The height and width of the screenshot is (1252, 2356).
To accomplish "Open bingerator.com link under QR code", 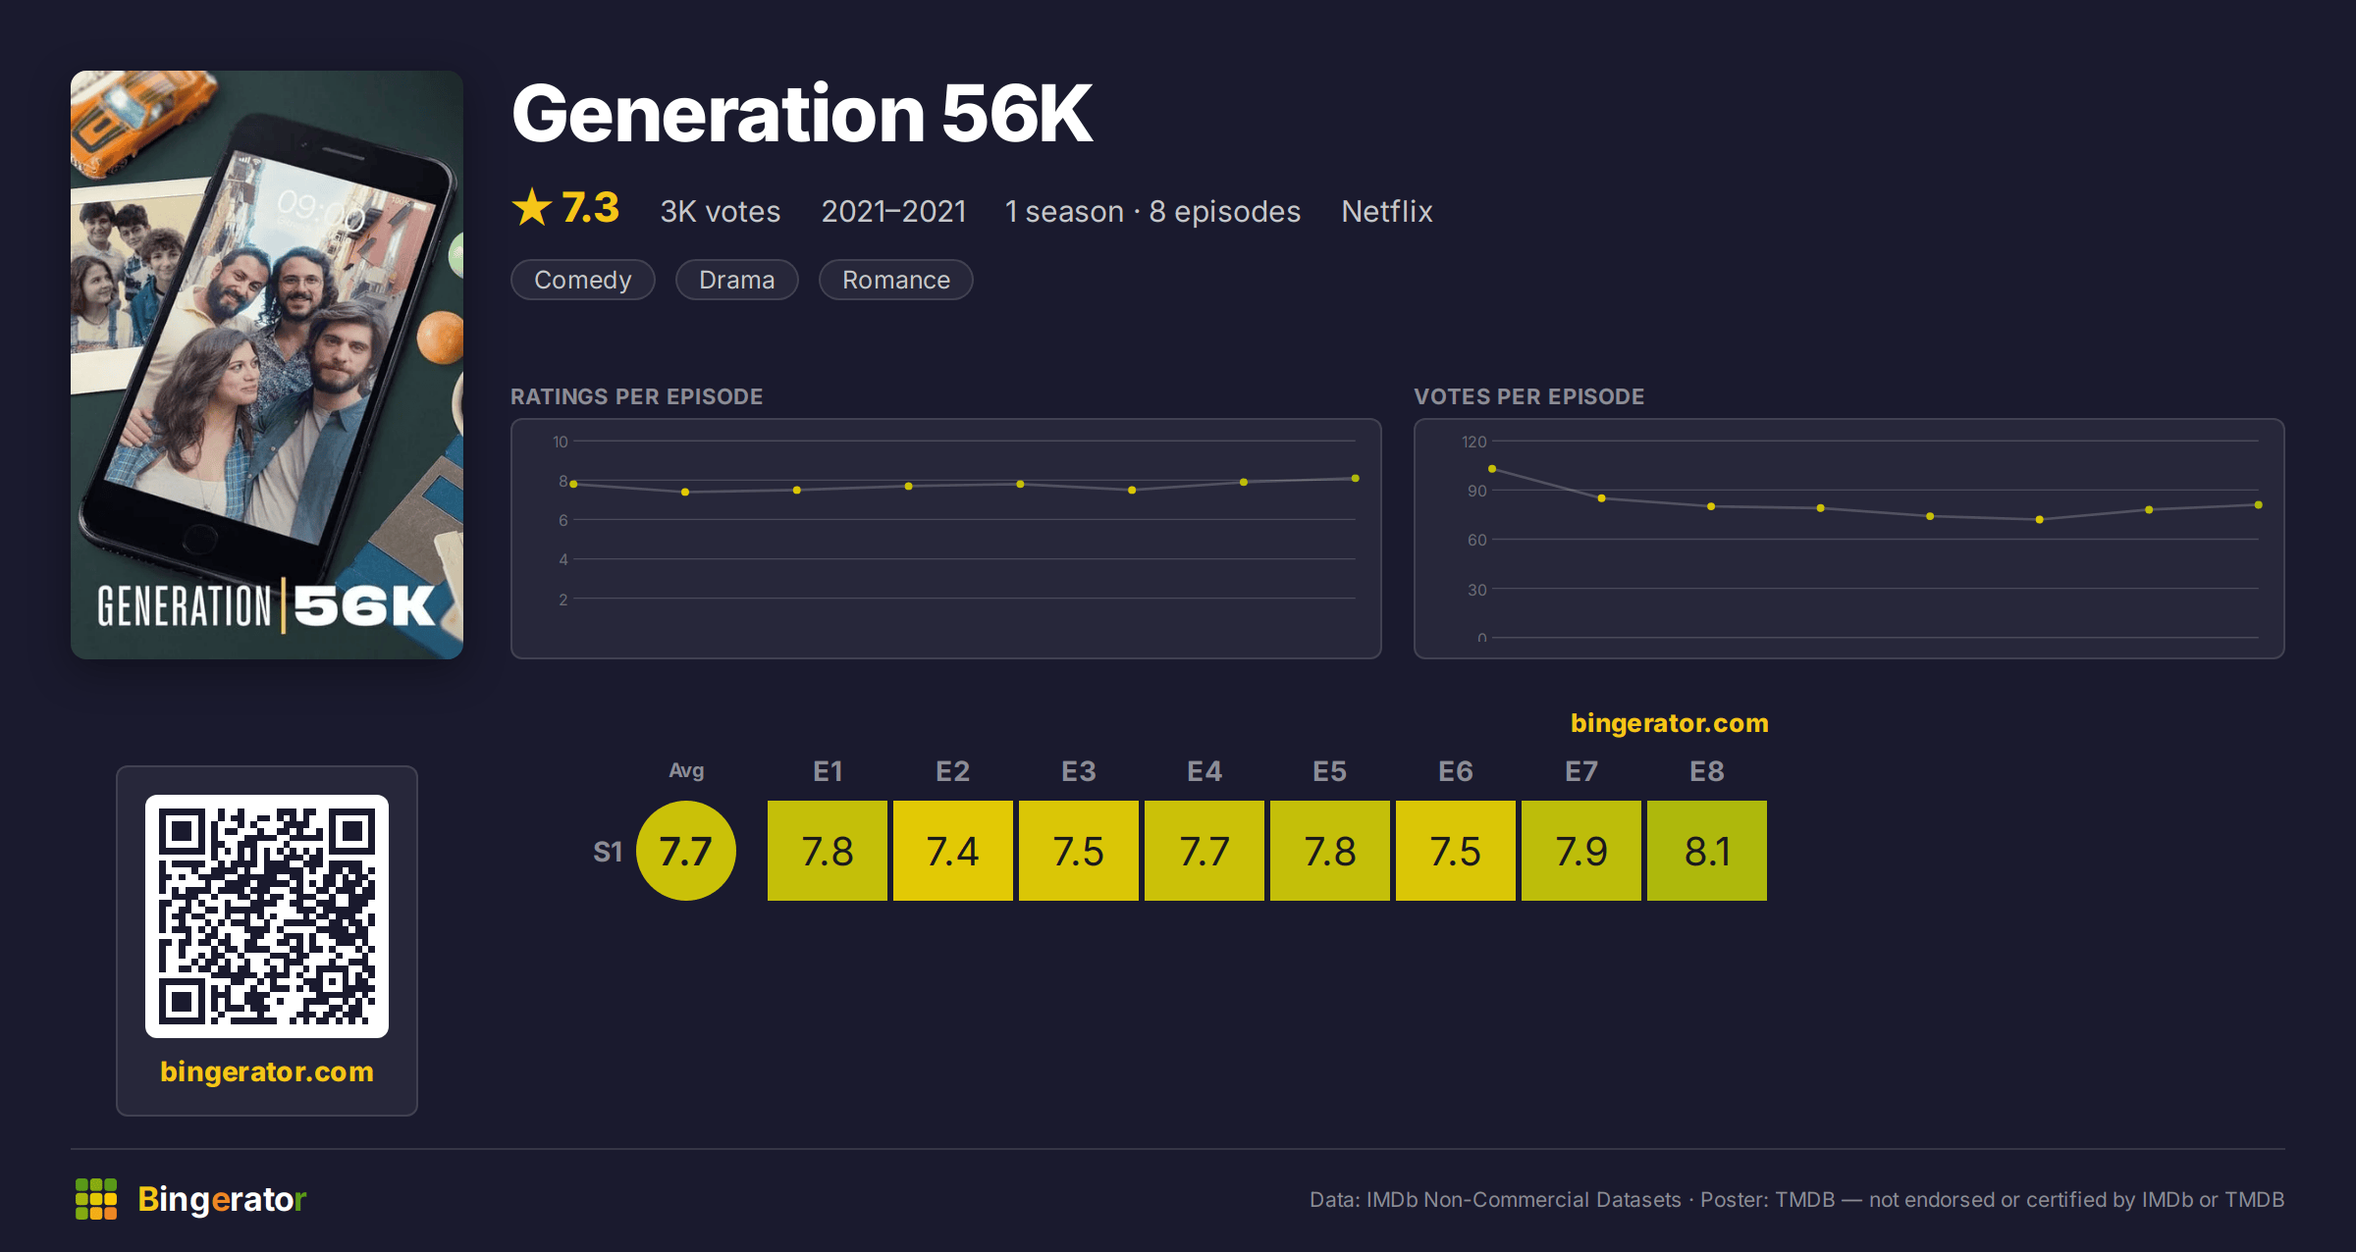I will click(267, 1071).
